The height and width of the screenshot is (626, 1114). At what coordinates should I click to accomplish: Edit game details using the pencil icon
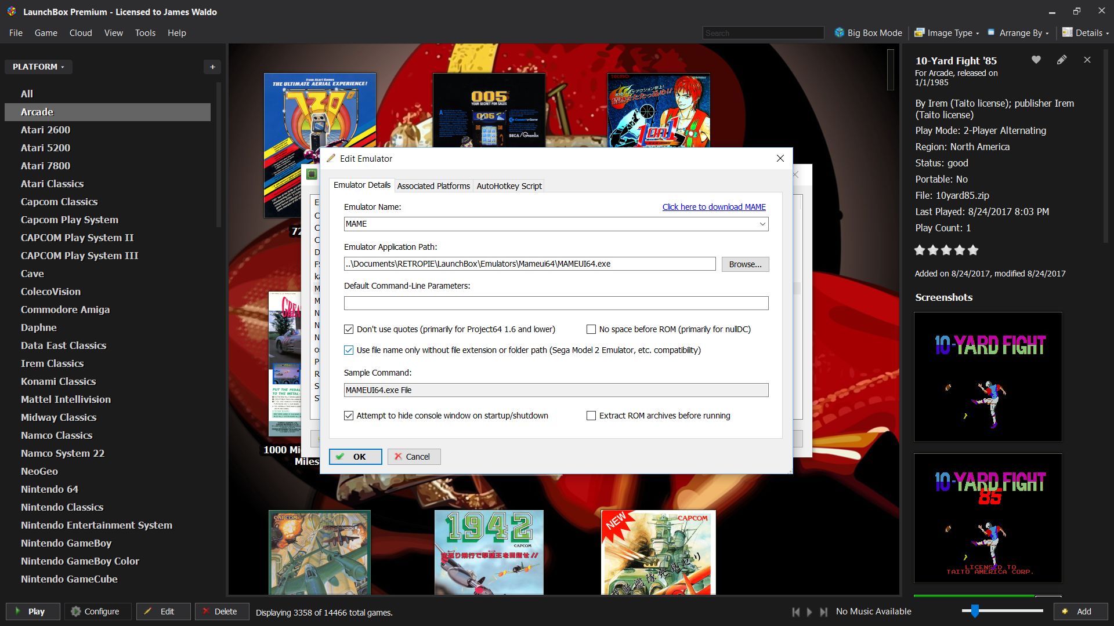1061,60
